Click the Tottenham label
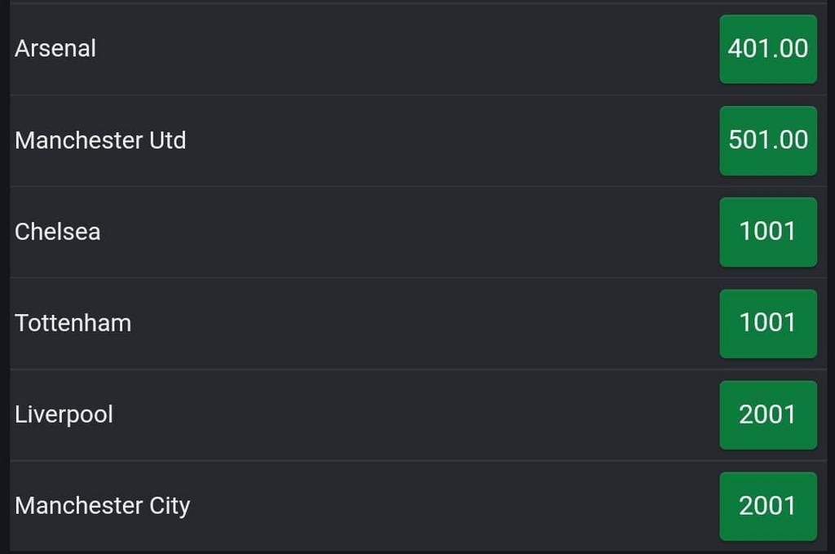The width and height of the screenshot is (835, 554). [73, 323]
